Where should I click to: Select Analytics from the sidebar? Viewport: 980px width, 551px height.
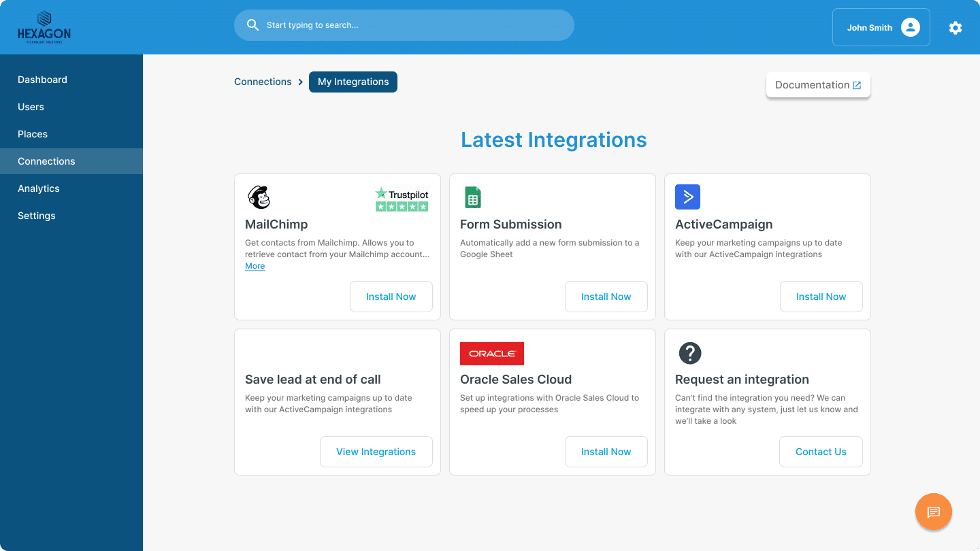tap(38, 188)
